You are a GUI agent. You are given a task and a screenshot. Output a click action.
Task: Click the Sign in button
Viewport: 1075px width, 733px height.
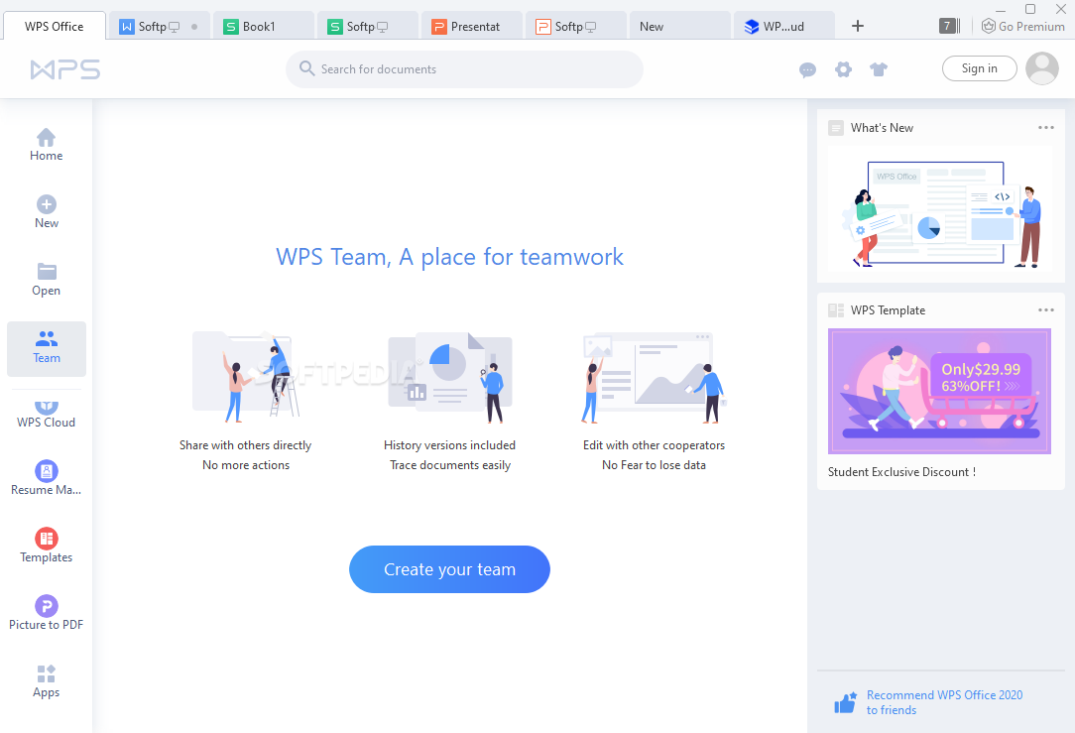[x=980, y=68]
